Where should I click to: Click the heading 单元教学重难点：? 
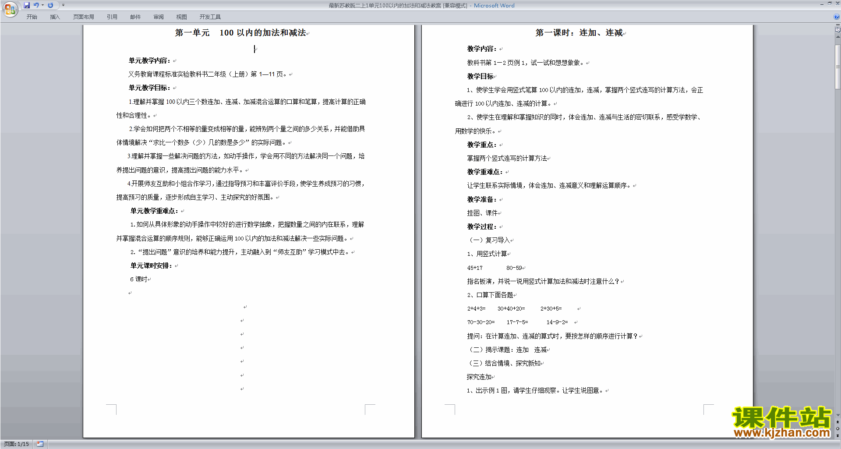click(154, 211)
